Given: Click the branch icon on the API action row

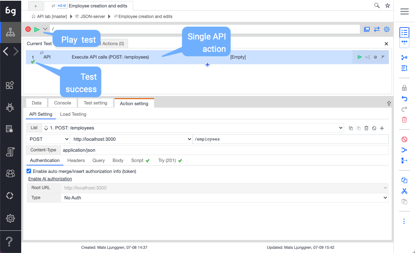Looking at the screenshot, I should pos(368,57).
